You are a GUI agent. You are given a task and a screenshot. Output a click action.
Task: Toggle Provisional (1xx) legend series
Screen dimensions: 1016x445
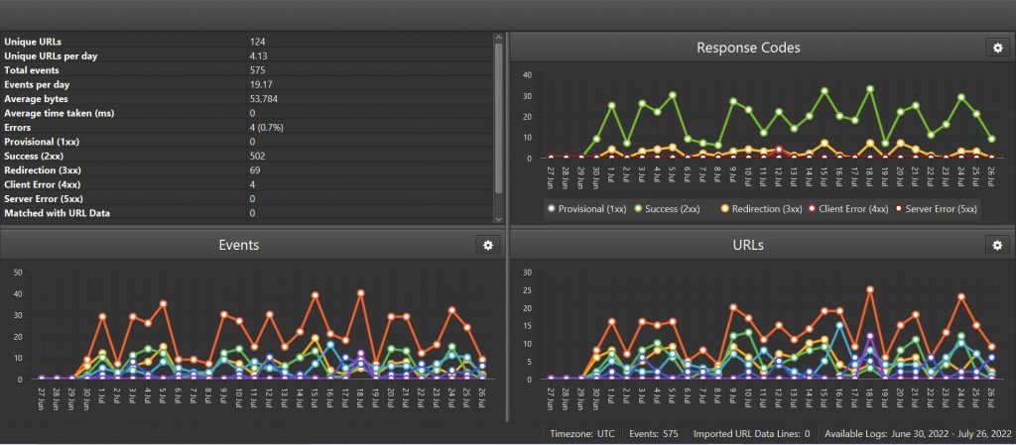click(x=587, y=209)
